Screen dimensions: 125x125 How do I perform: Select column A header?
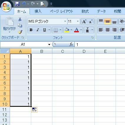point(21,51)
